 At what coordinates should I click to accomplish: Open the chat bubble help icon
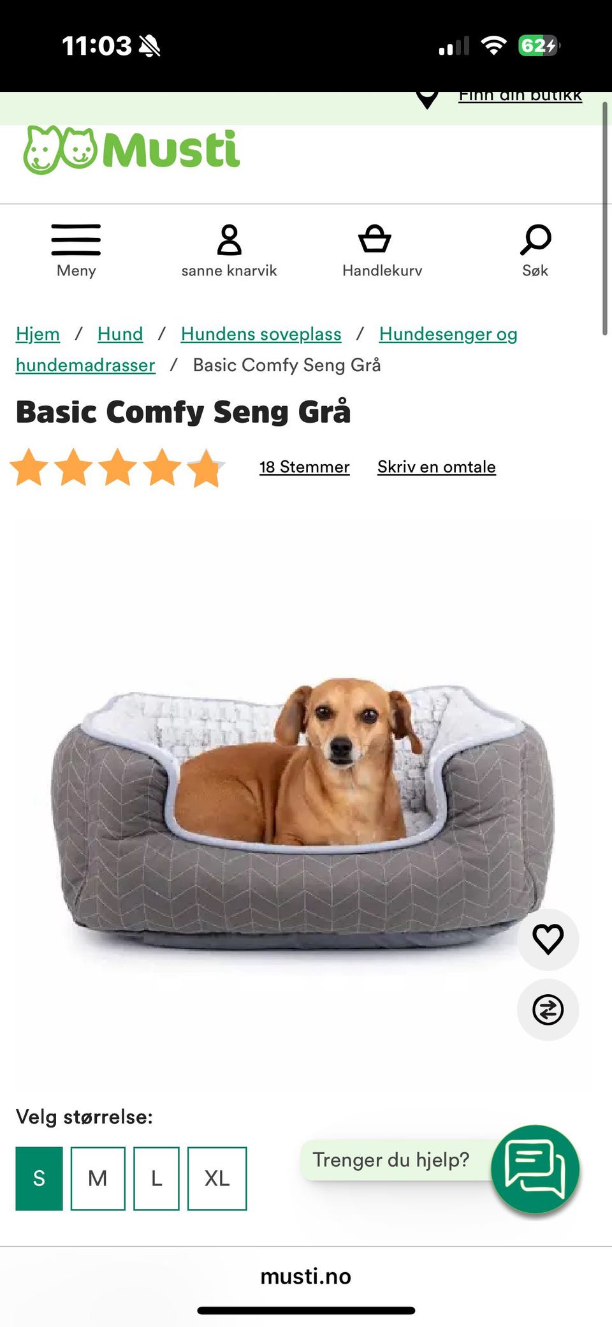click(x=535, y=1169)
